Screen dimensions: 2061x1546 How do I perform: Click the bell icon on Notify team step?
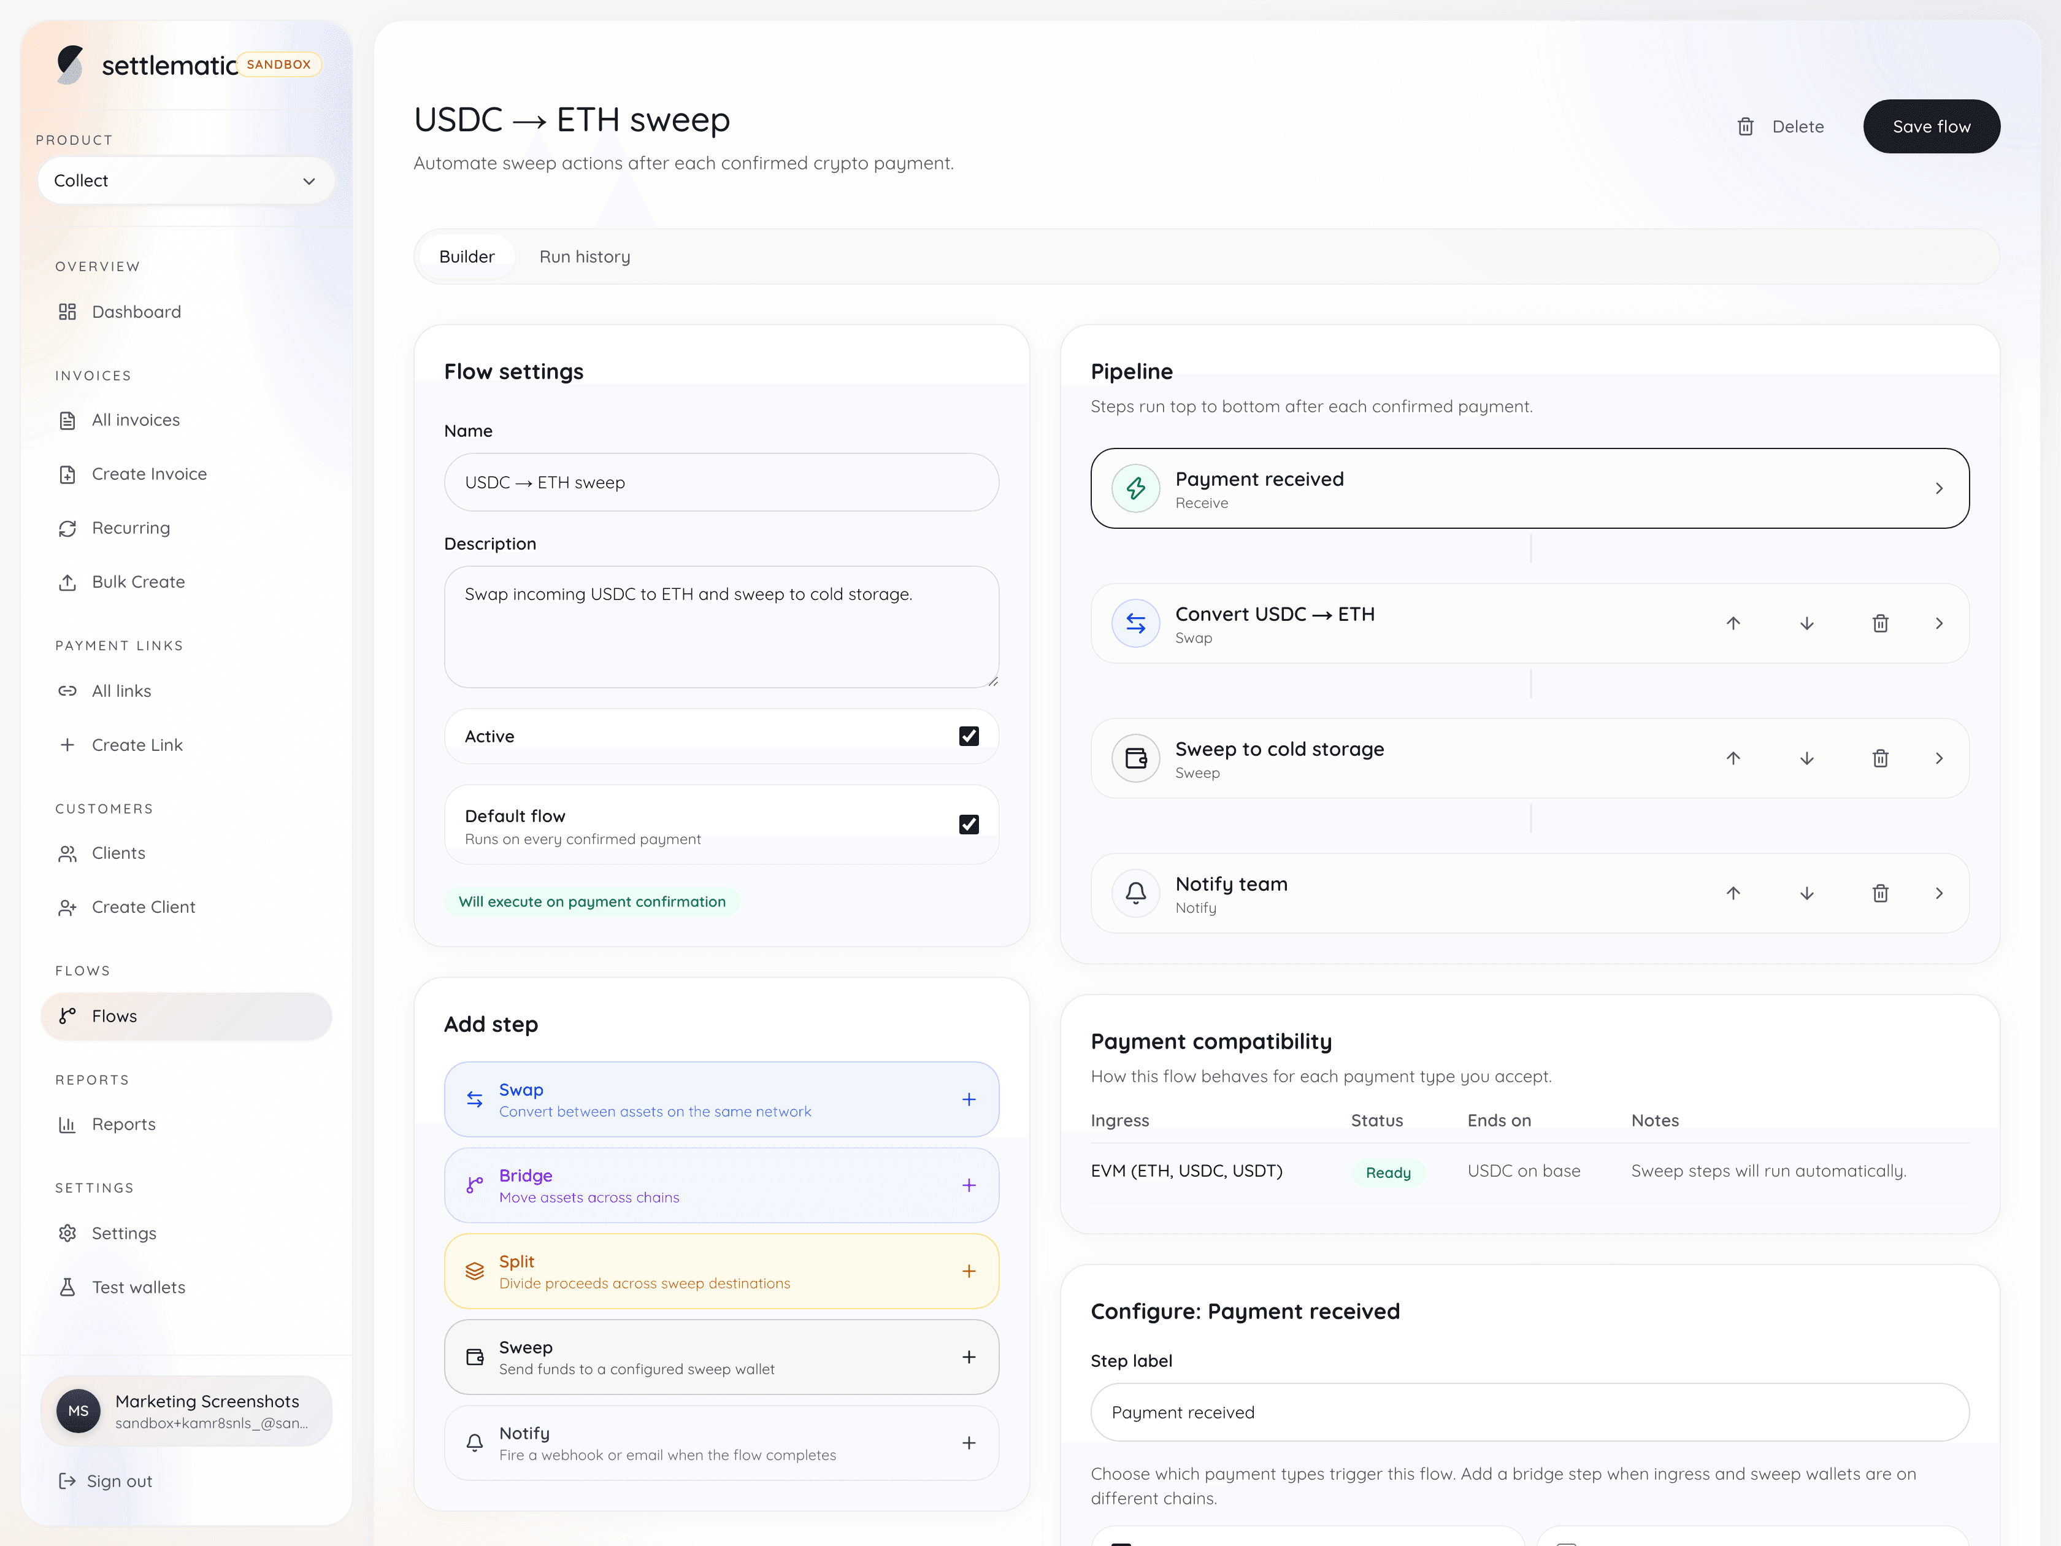point(1136,894)
